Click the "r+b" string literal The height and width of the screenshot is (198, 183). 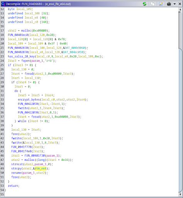(49, 61)
